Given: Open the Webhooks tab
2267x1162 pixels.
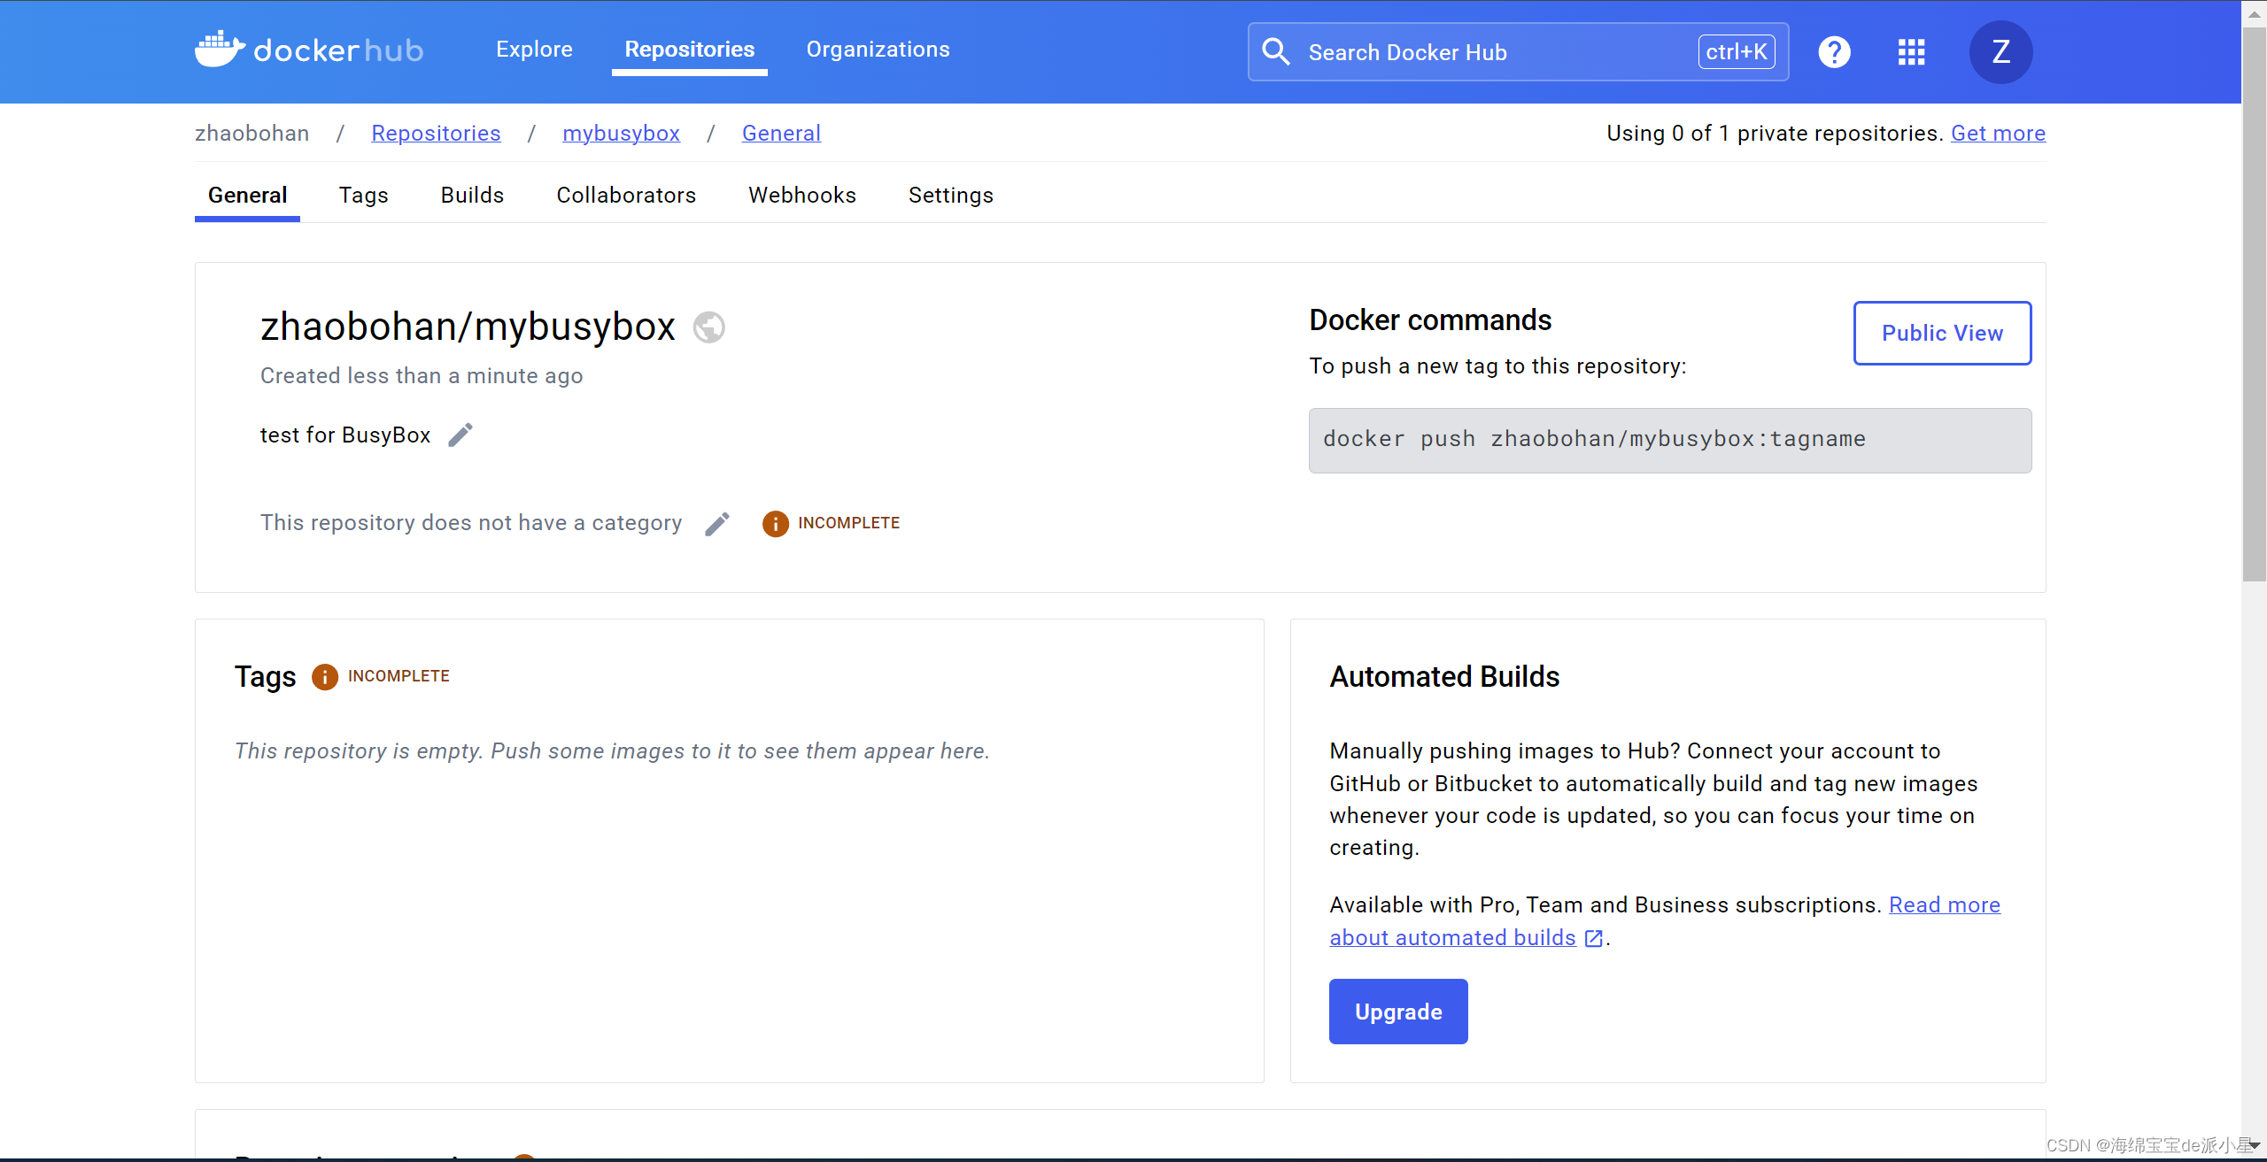Looking at the screenshot, I should click(x=802, y=196).
